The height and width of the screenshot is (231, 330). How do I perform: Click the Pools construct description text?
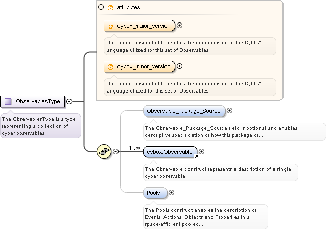[204, 217]
